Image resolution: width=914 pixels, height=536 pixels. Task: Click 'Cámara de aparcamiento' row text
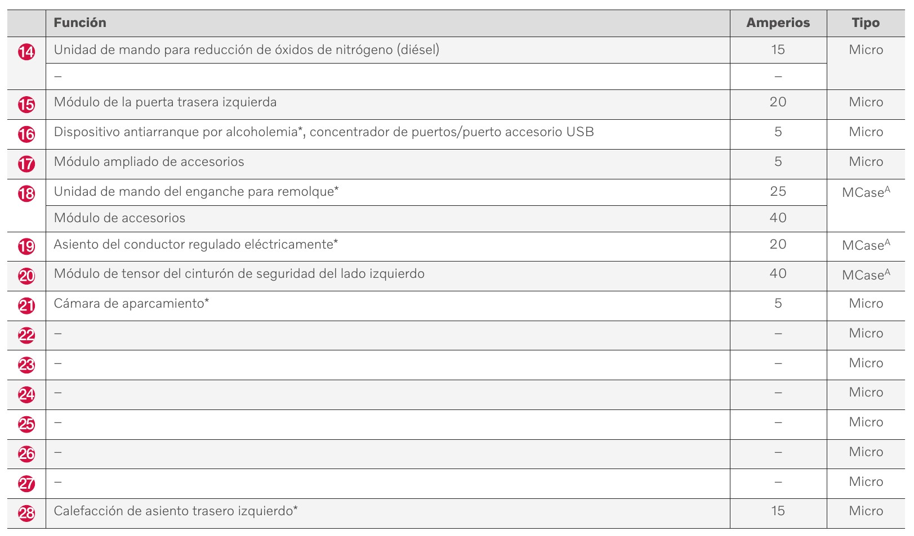tap(131, 304)
